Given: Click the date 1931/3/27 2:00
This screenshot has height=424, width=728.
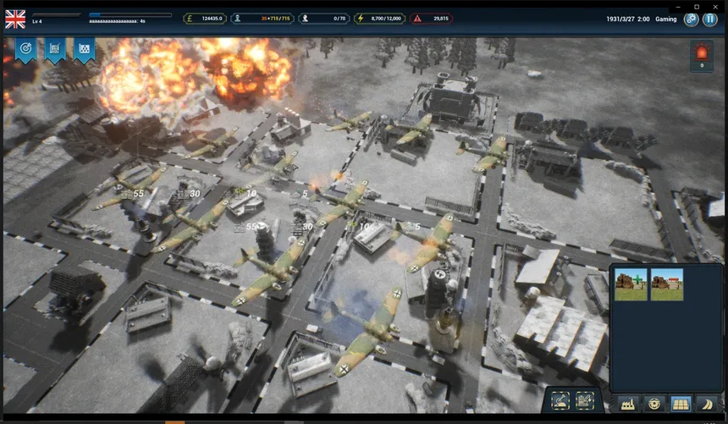Looking at the screenshot, I should [628, 19].
